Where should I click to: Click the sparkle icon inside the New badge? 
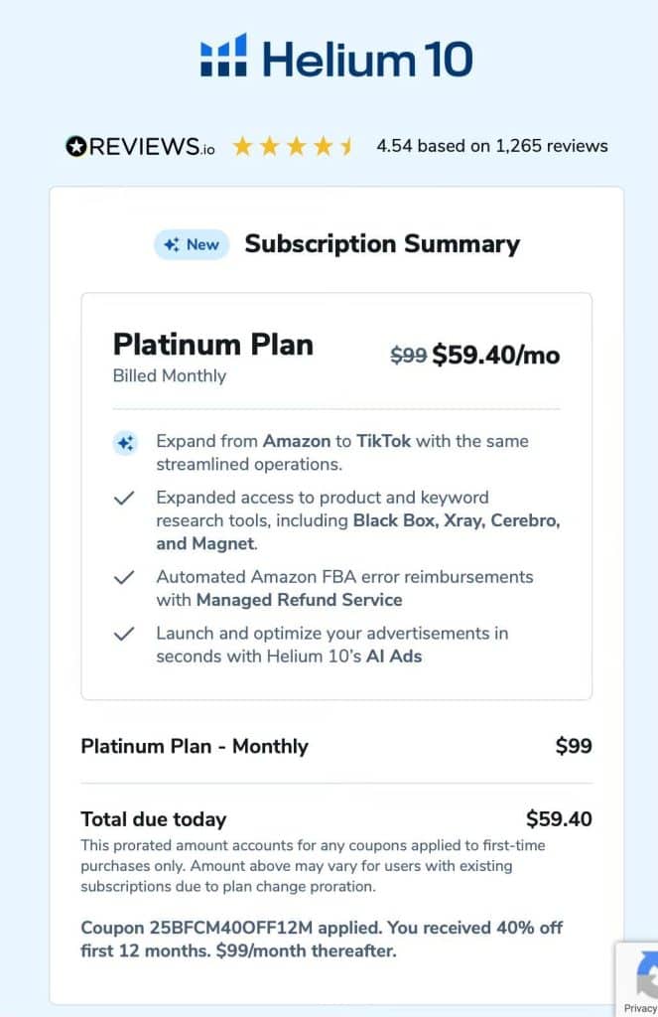(x=173, y=244)
